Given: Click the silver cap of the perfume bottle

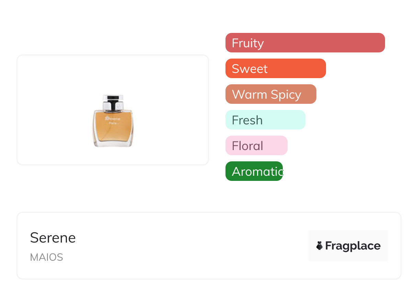Looking at the screenshot, I should click(x=113, y=103).
